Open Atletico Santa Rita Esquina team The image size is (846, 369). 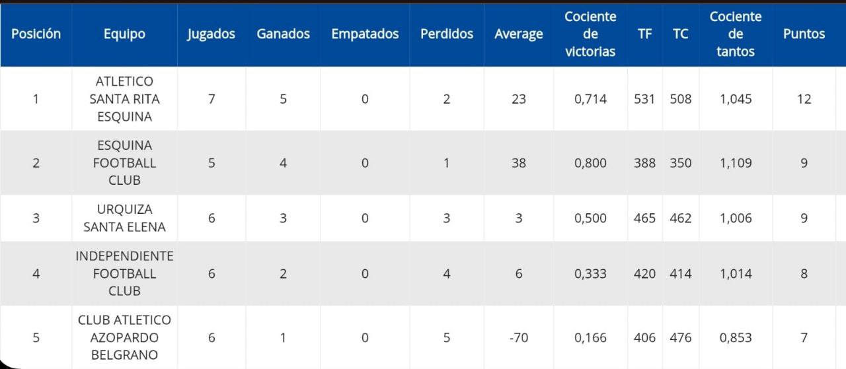pyautogui.click(x=124, y=99)
